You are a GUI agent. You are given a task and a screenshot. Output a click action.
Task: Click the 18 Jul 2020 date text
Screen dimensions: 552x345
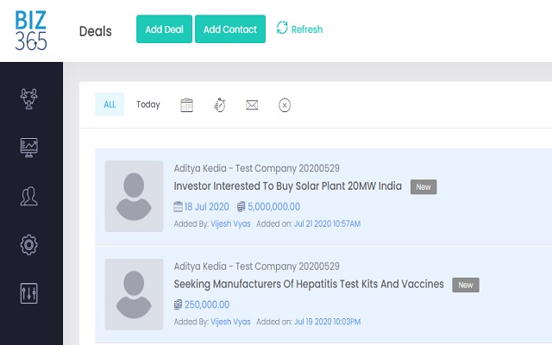click(x=207, y=207)
